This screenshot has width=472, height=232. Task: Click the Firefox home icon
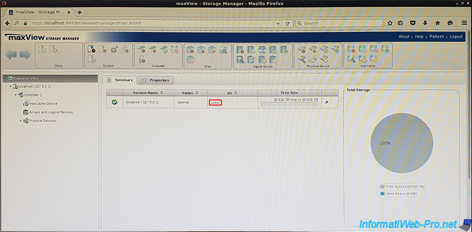coord(438,23)
